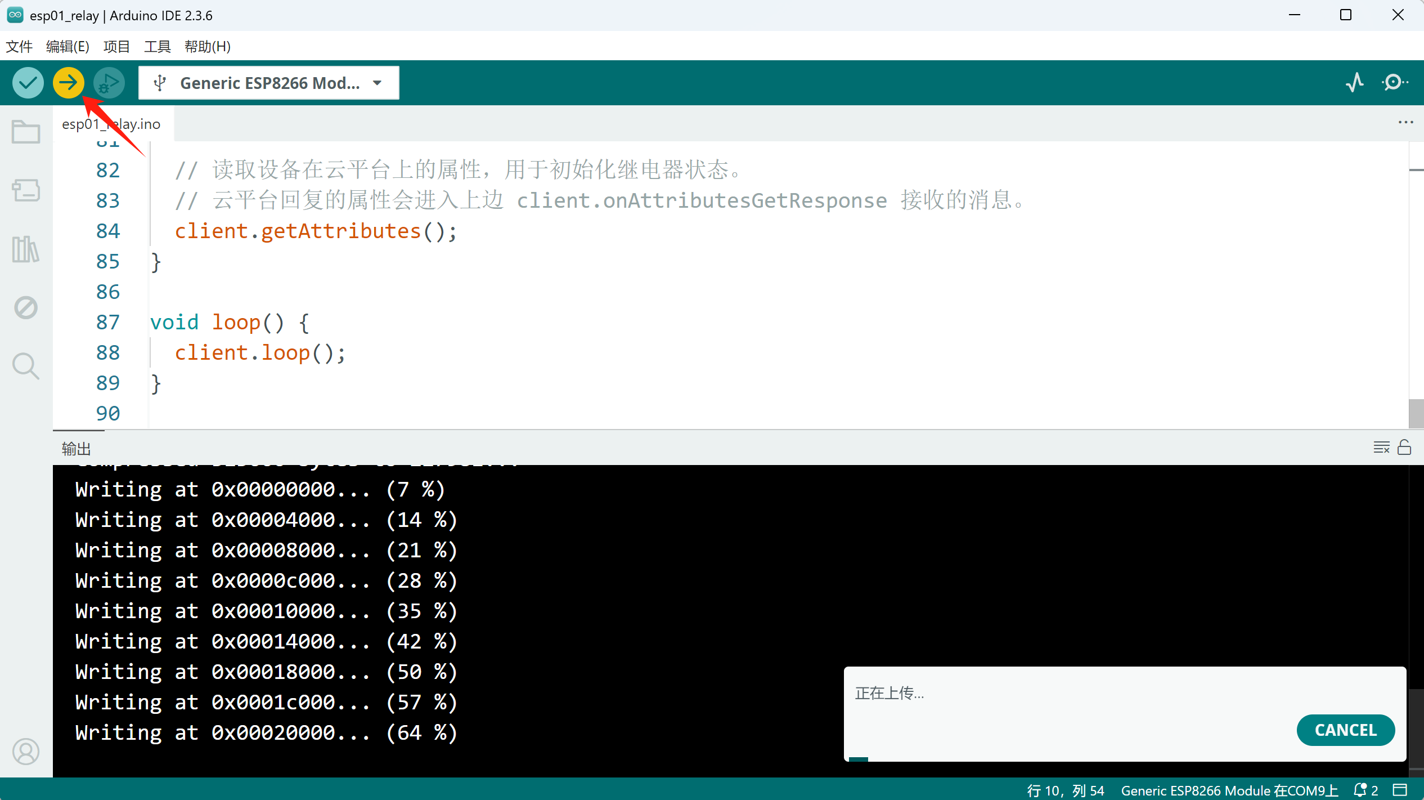
Task: Click the cursor position 行 10, 列 54
Action: point(1065,790)
